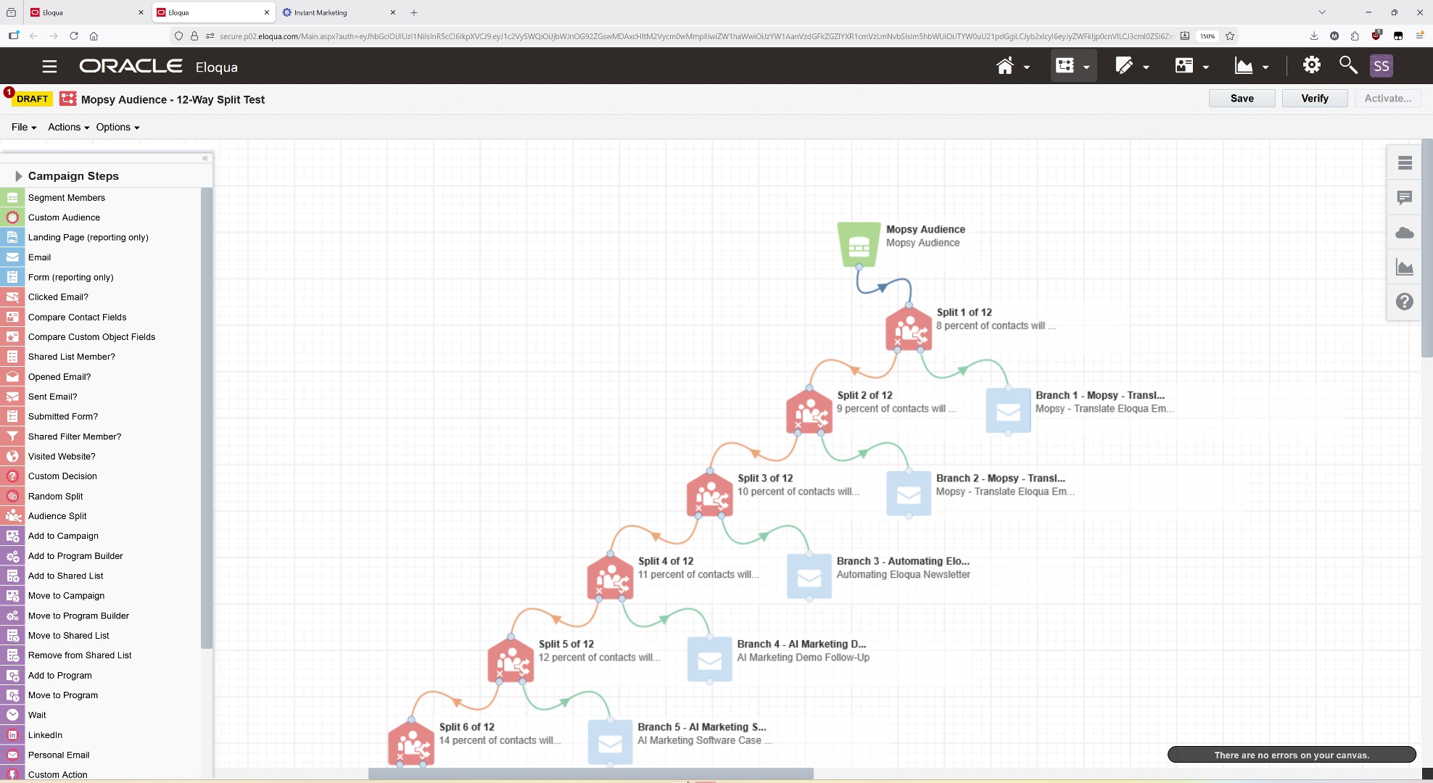Reload the page in the browser
The image size is (1433, 783).
[73, 36]
